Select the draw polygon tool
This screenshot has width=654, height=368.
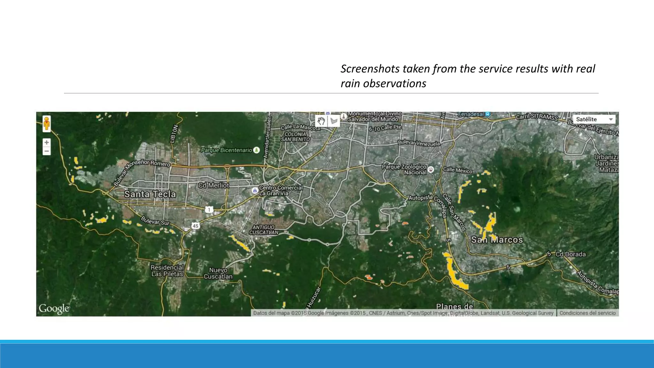(x=334, y=121)
